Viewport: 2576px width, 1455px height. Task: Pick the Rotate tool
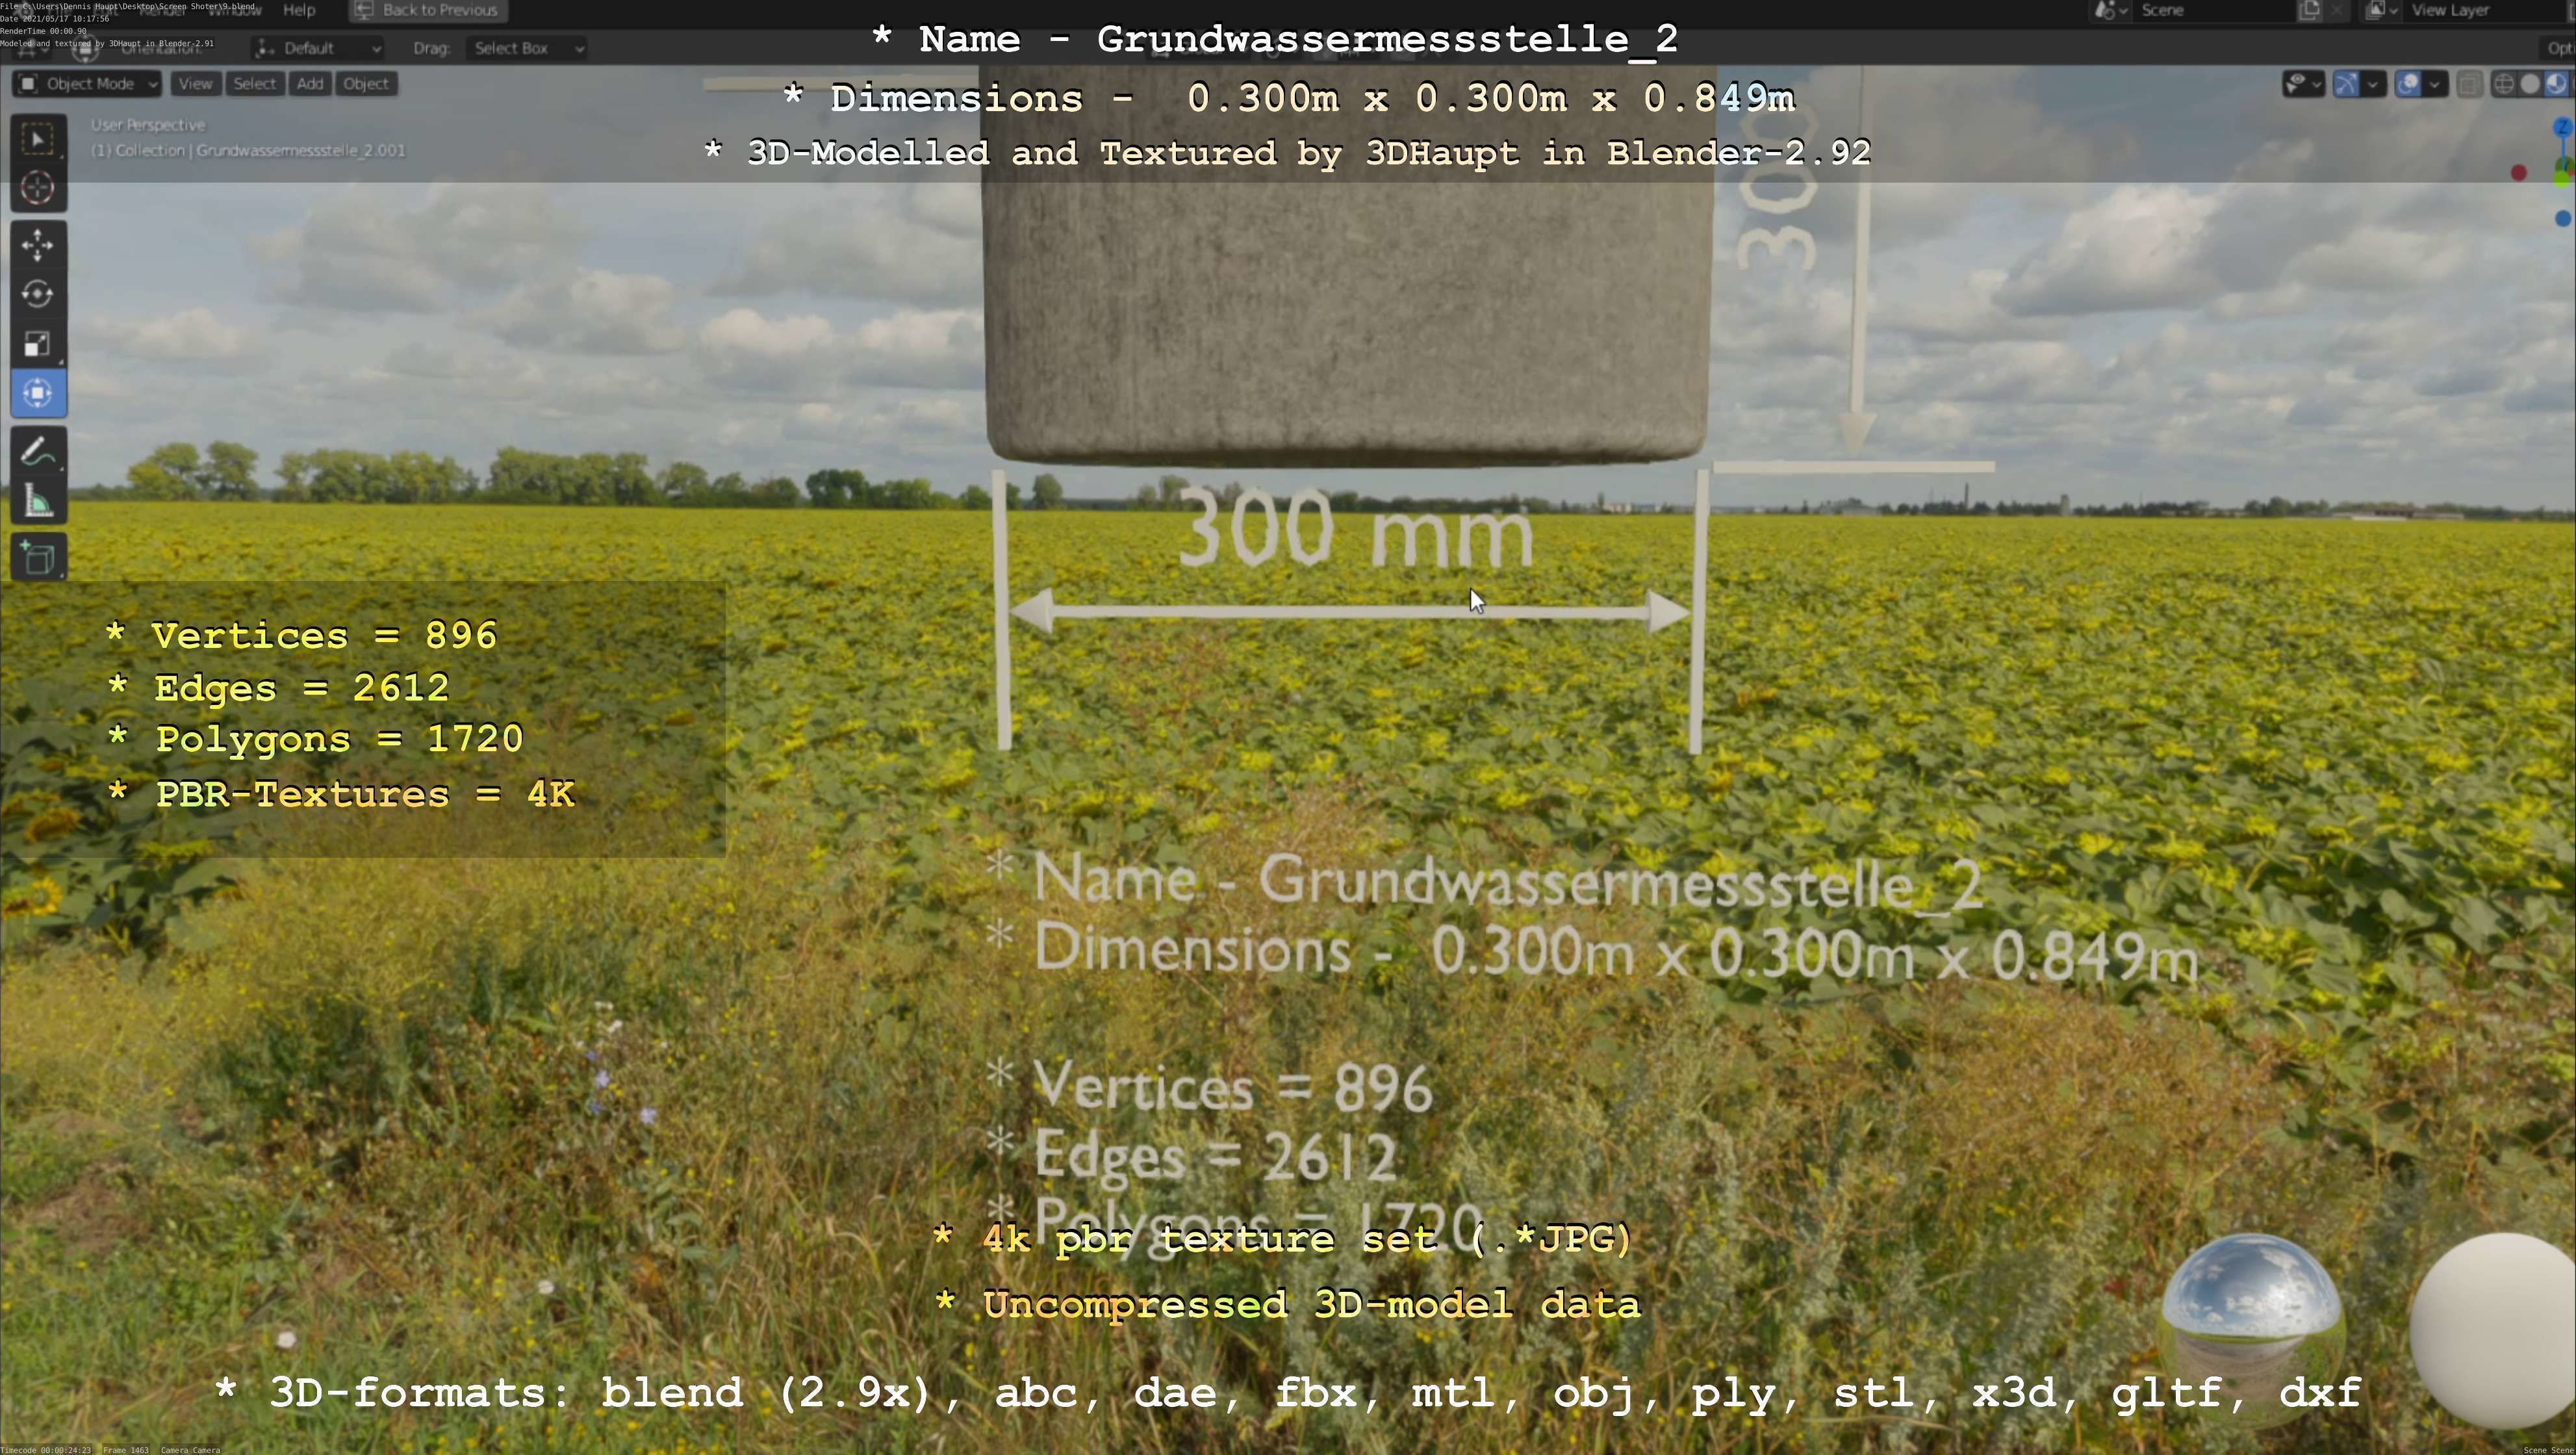[38, 294]
